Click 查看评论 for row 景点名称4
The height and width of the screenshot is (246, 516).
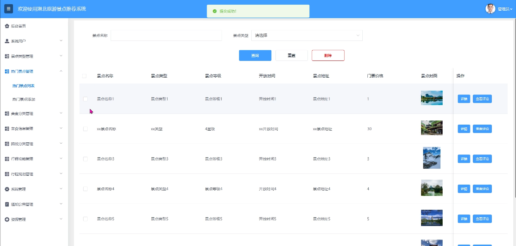[483, 189]
